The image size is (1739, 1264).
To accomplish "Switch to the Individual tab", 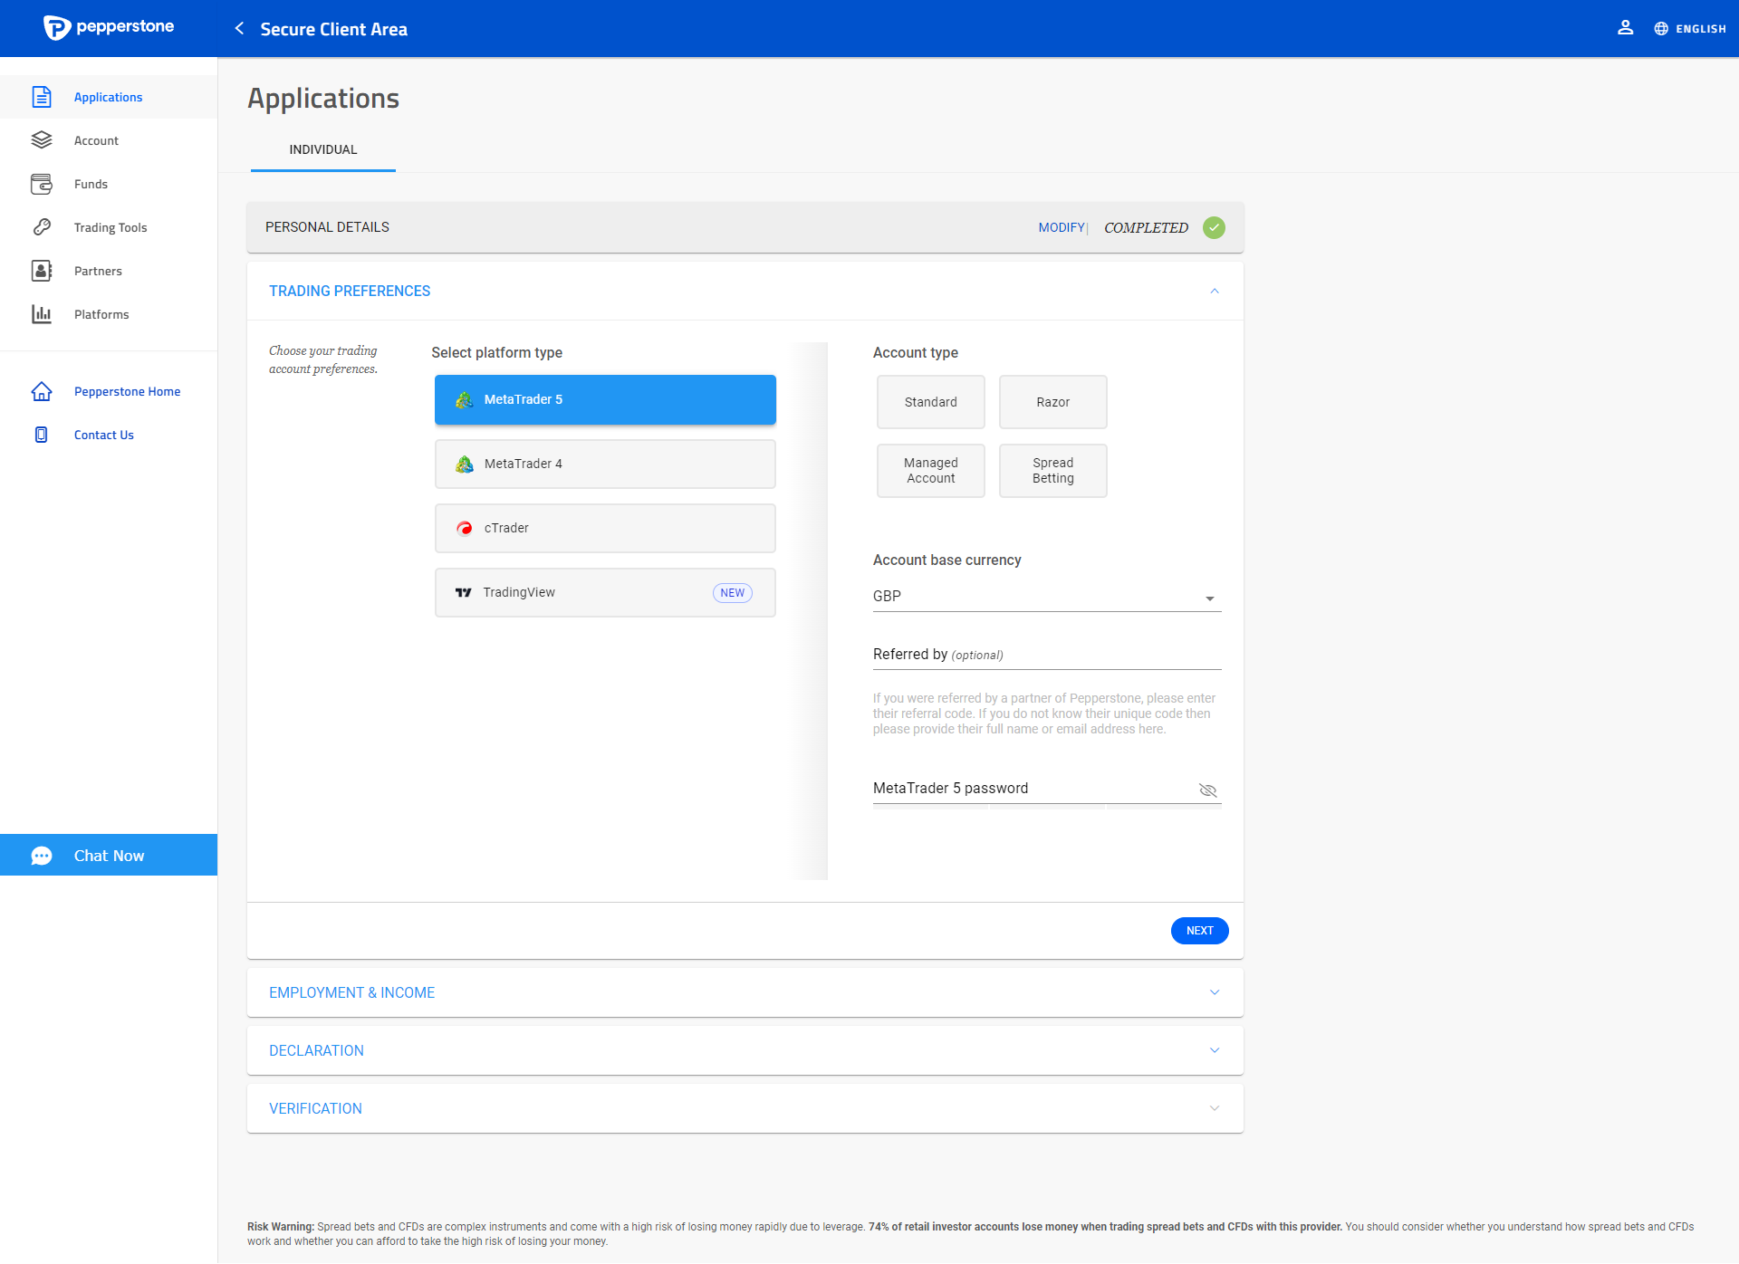I will pyautogui.click(x=323, y=150).
